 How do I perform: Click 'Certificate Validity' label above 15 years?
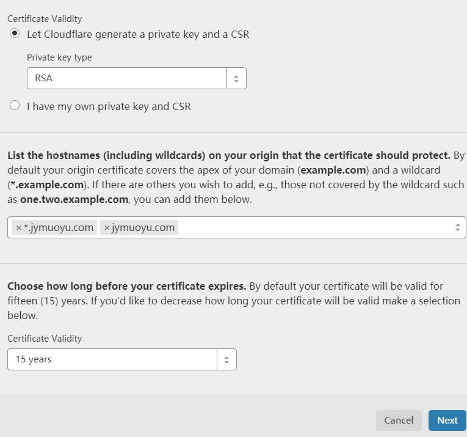pos(44,338)
